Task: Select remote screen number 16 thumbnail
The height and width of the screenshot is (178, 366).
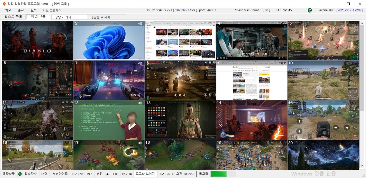Action: point(38,155)
